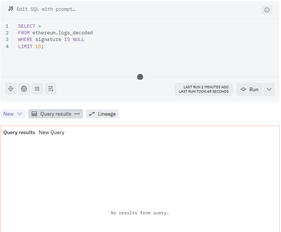The width and height of the screenshot is (281, 232).
Task: Click the expand/collapse editor height icon
Action: coord(11,89)
